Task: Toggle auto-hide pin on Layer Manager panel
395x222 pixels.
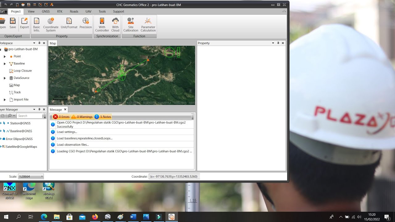Action: [39, 109]
